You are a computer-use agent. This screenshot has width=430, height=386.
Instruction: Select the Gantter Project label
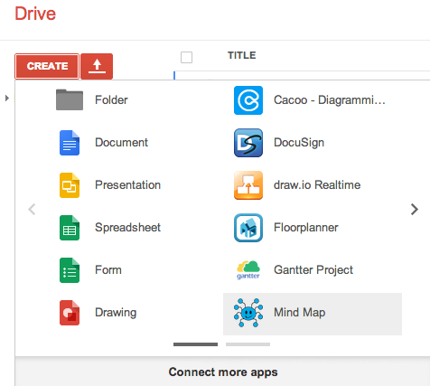coord(313,270)
